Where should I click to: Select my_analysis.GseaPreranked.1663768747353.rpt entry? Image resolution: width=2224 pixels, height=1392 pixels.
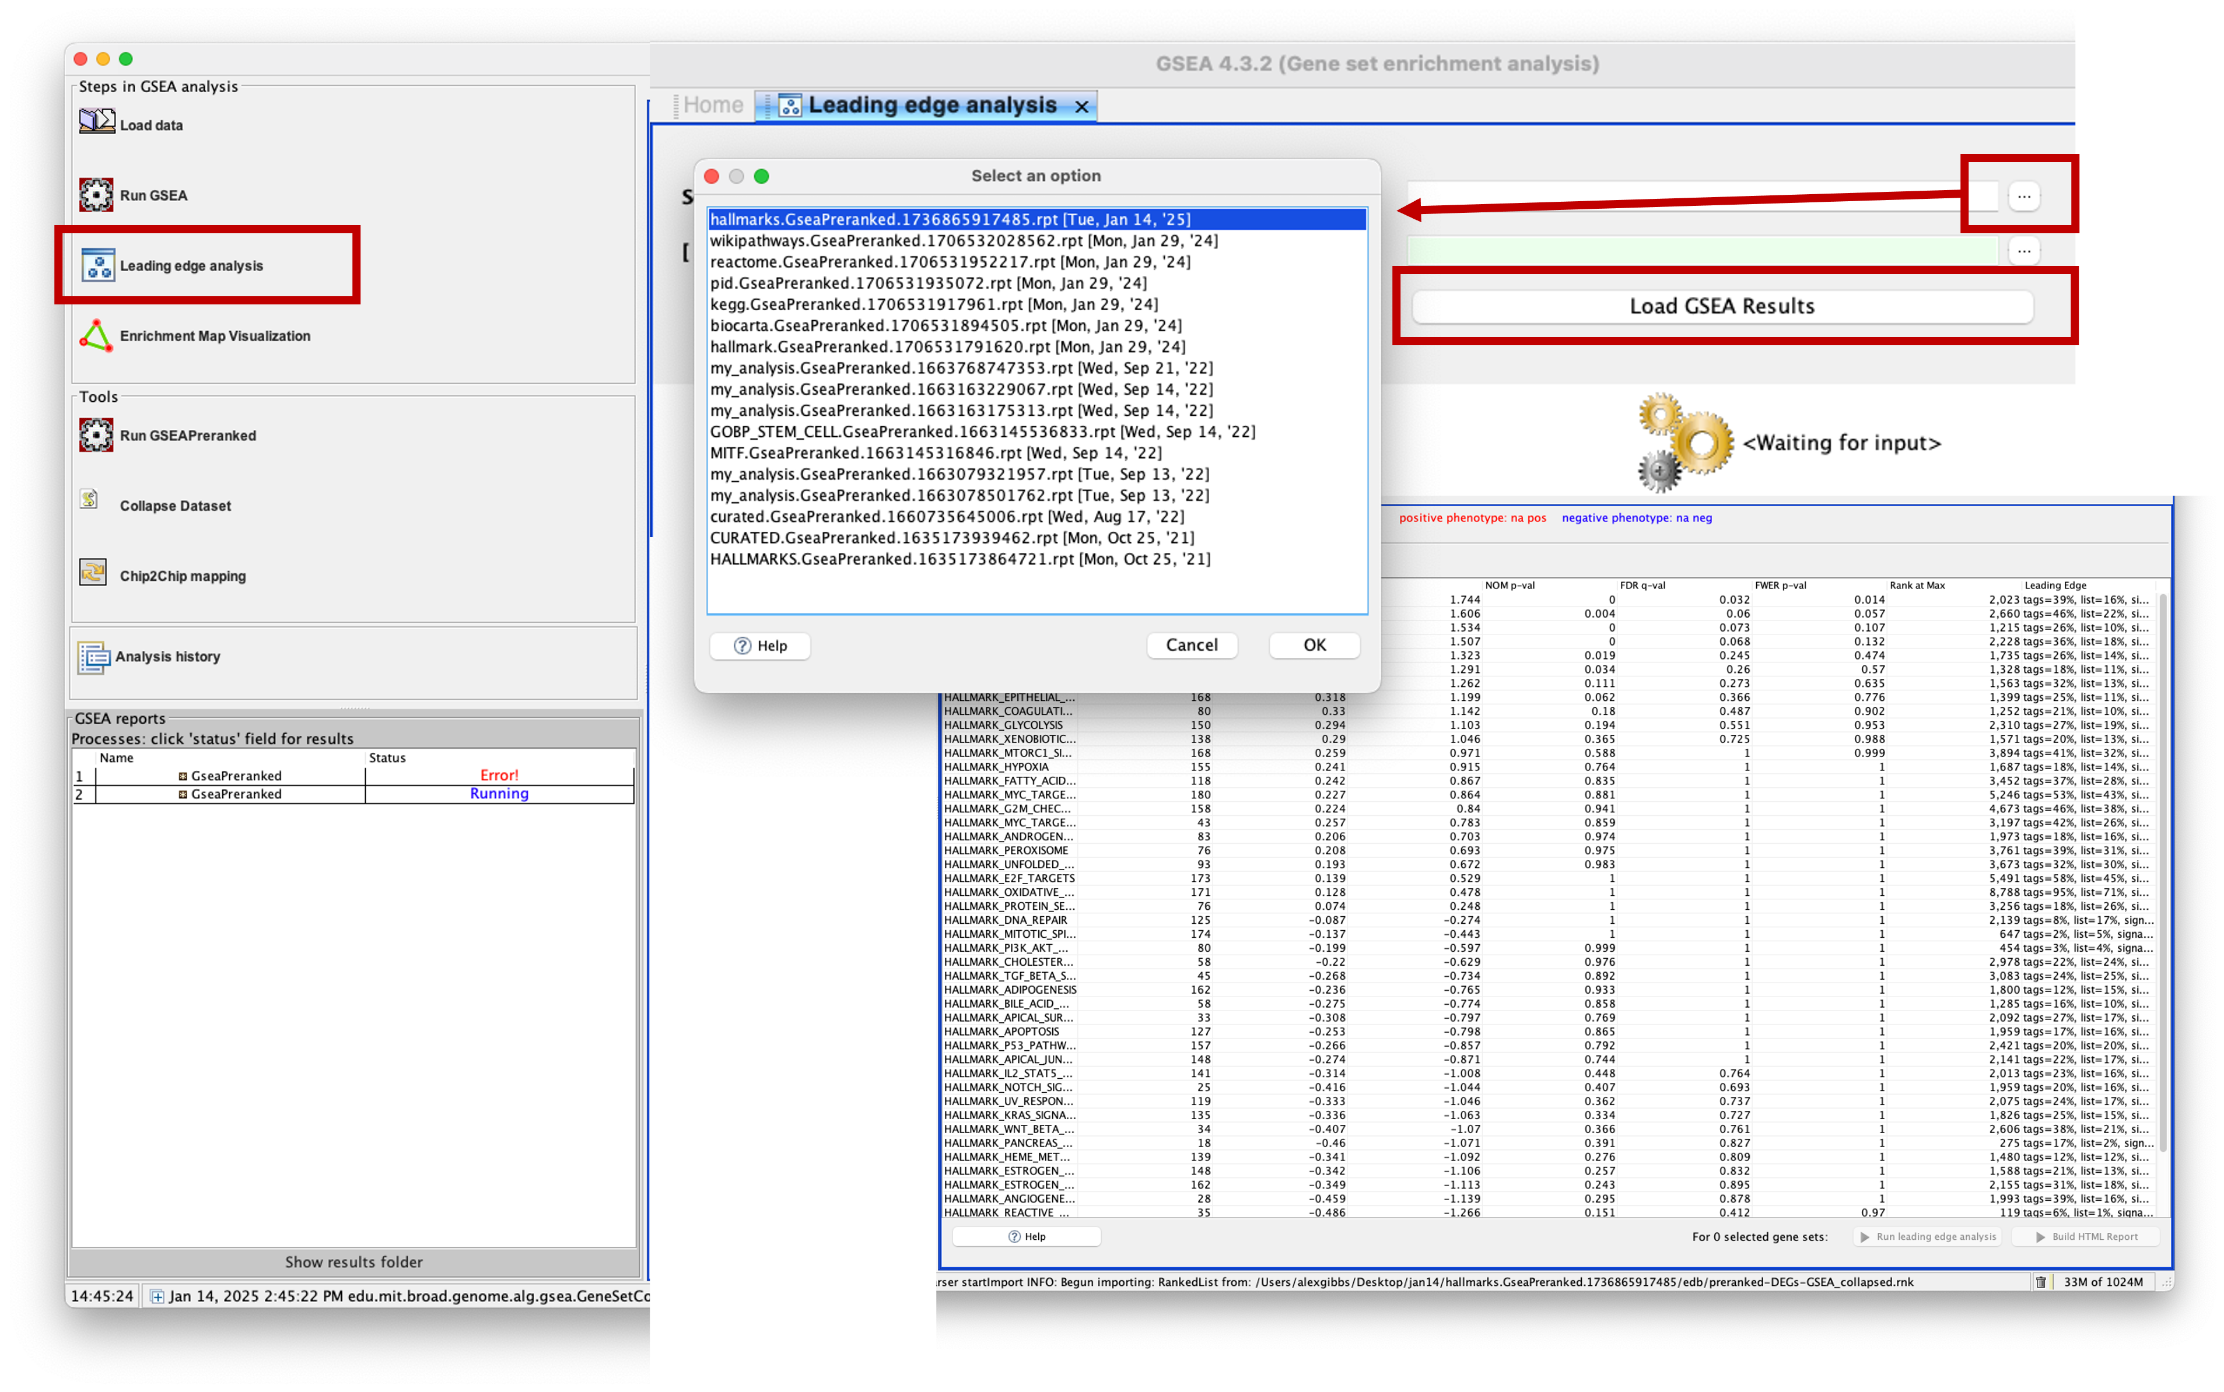(1036, 367)
